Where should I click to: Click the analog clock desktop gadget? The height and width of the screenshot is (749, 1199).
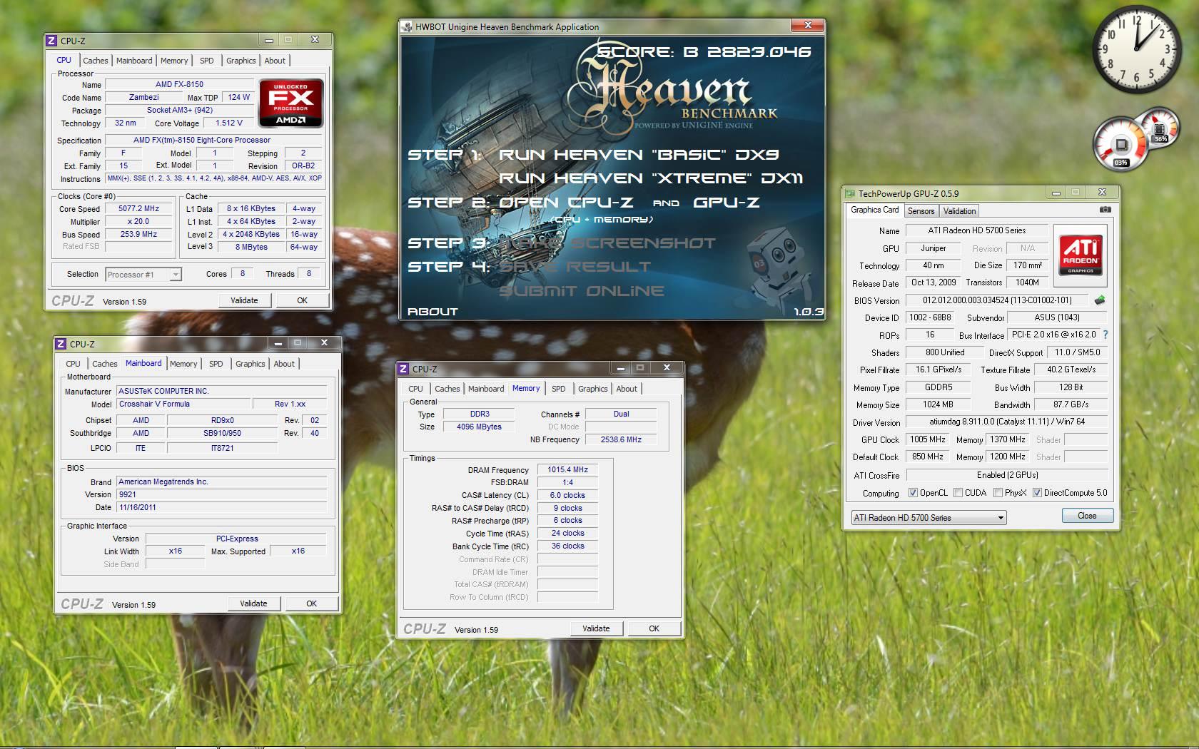coord(1137,51)
